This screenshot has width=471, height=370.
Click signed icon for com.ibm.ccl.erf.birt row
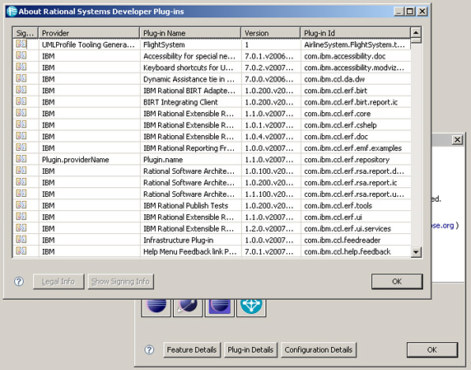click(x=21, y=90)
